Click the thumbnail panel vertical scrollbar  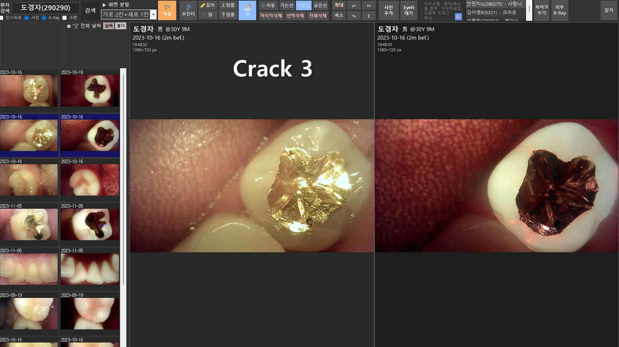tap(123, 177)
